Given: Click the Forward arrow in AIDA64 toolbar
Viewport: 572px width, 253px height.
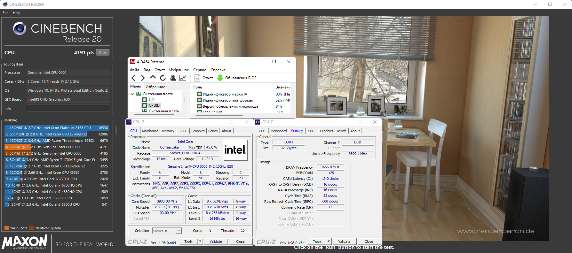Looking at the screenshot, I should [x=143, y=78].
